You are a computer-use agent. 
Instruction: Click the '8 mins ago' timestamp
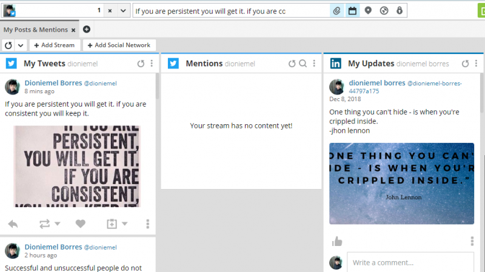point(39,91)
